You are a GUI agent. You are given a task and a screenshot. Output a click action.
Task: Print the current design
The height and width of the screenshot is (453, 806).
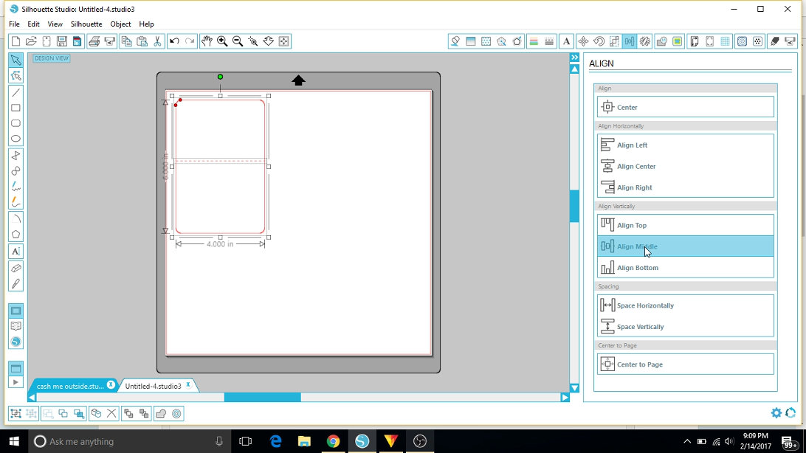coord(94,41)
